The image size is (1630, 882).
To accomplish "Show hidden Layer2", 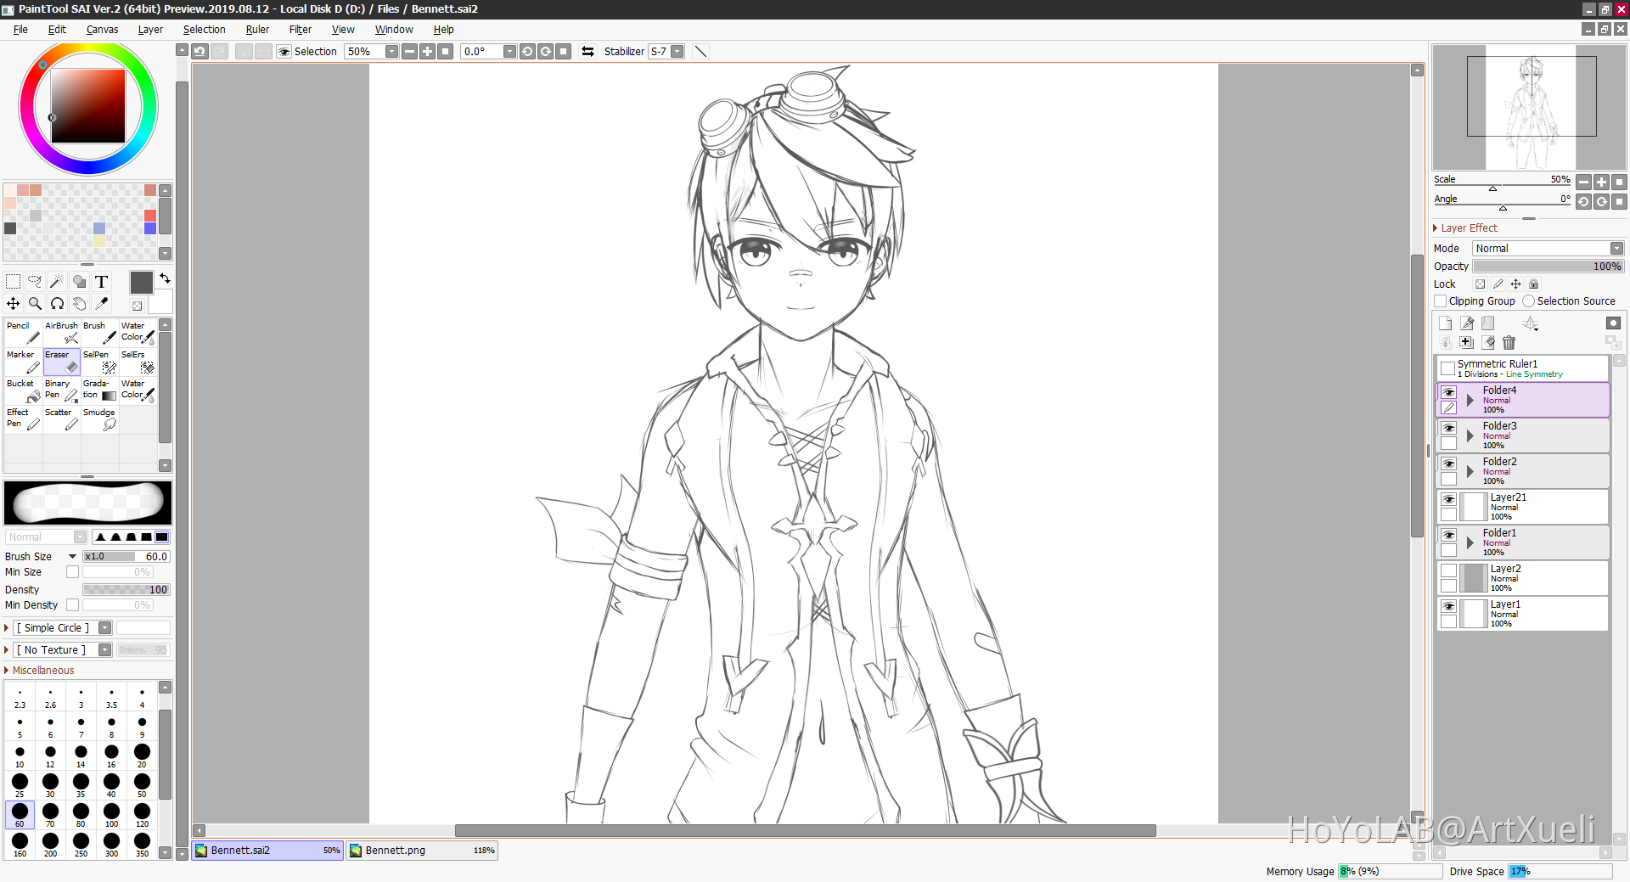I will coord(1448,571).
